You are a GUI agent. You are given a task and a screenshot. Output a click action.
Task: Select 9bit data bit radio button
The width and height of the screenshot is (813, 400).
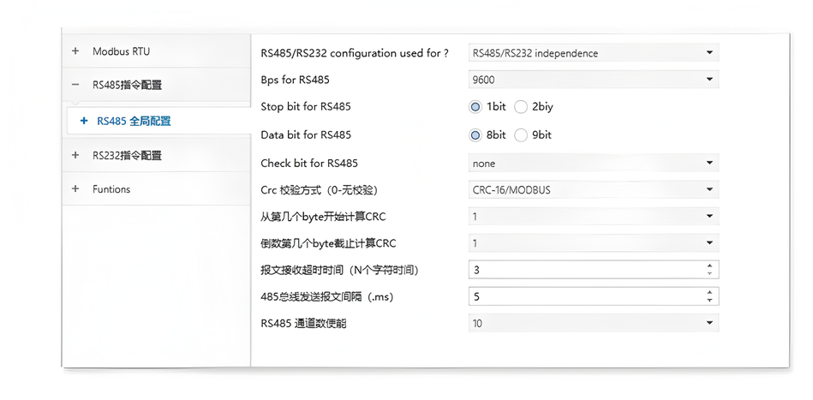[x=521, y=135]
